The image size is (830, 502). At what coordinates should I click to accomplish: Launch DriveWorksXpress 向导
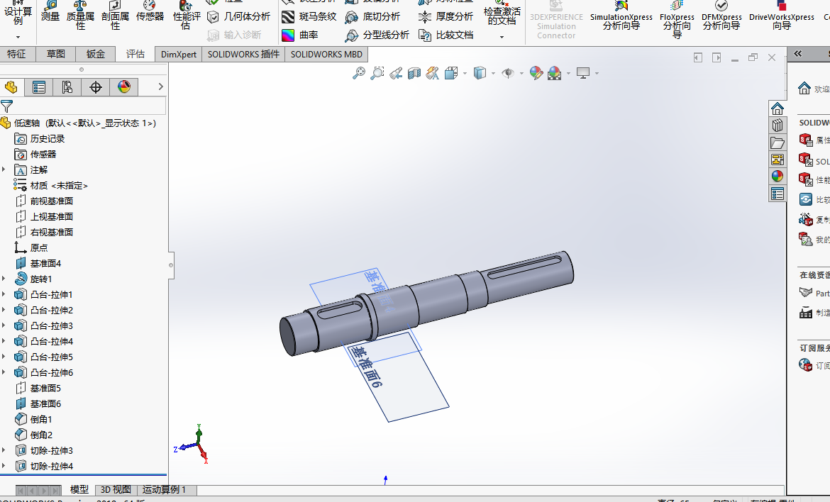point(781,15)
